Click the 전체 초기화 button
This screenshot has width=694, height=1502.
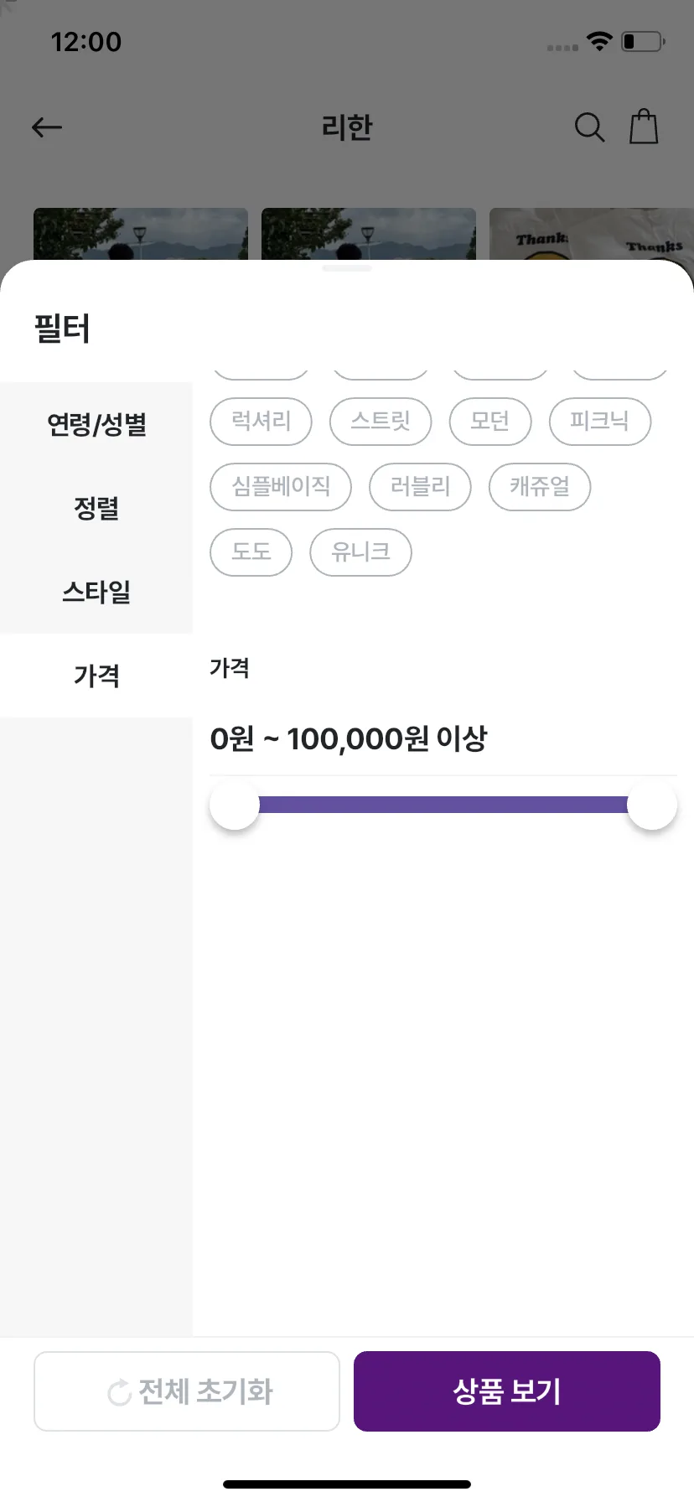(x=187, y=1391)
